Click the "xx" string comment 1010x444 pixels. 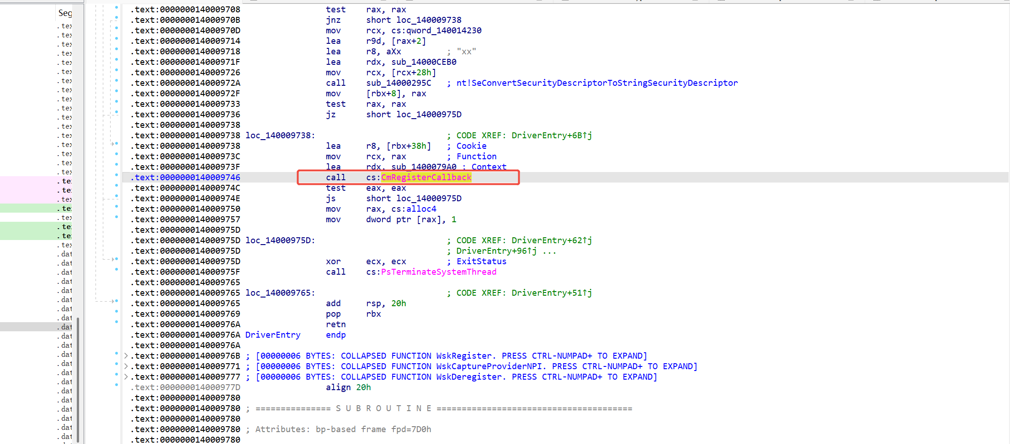coord(466,52)
